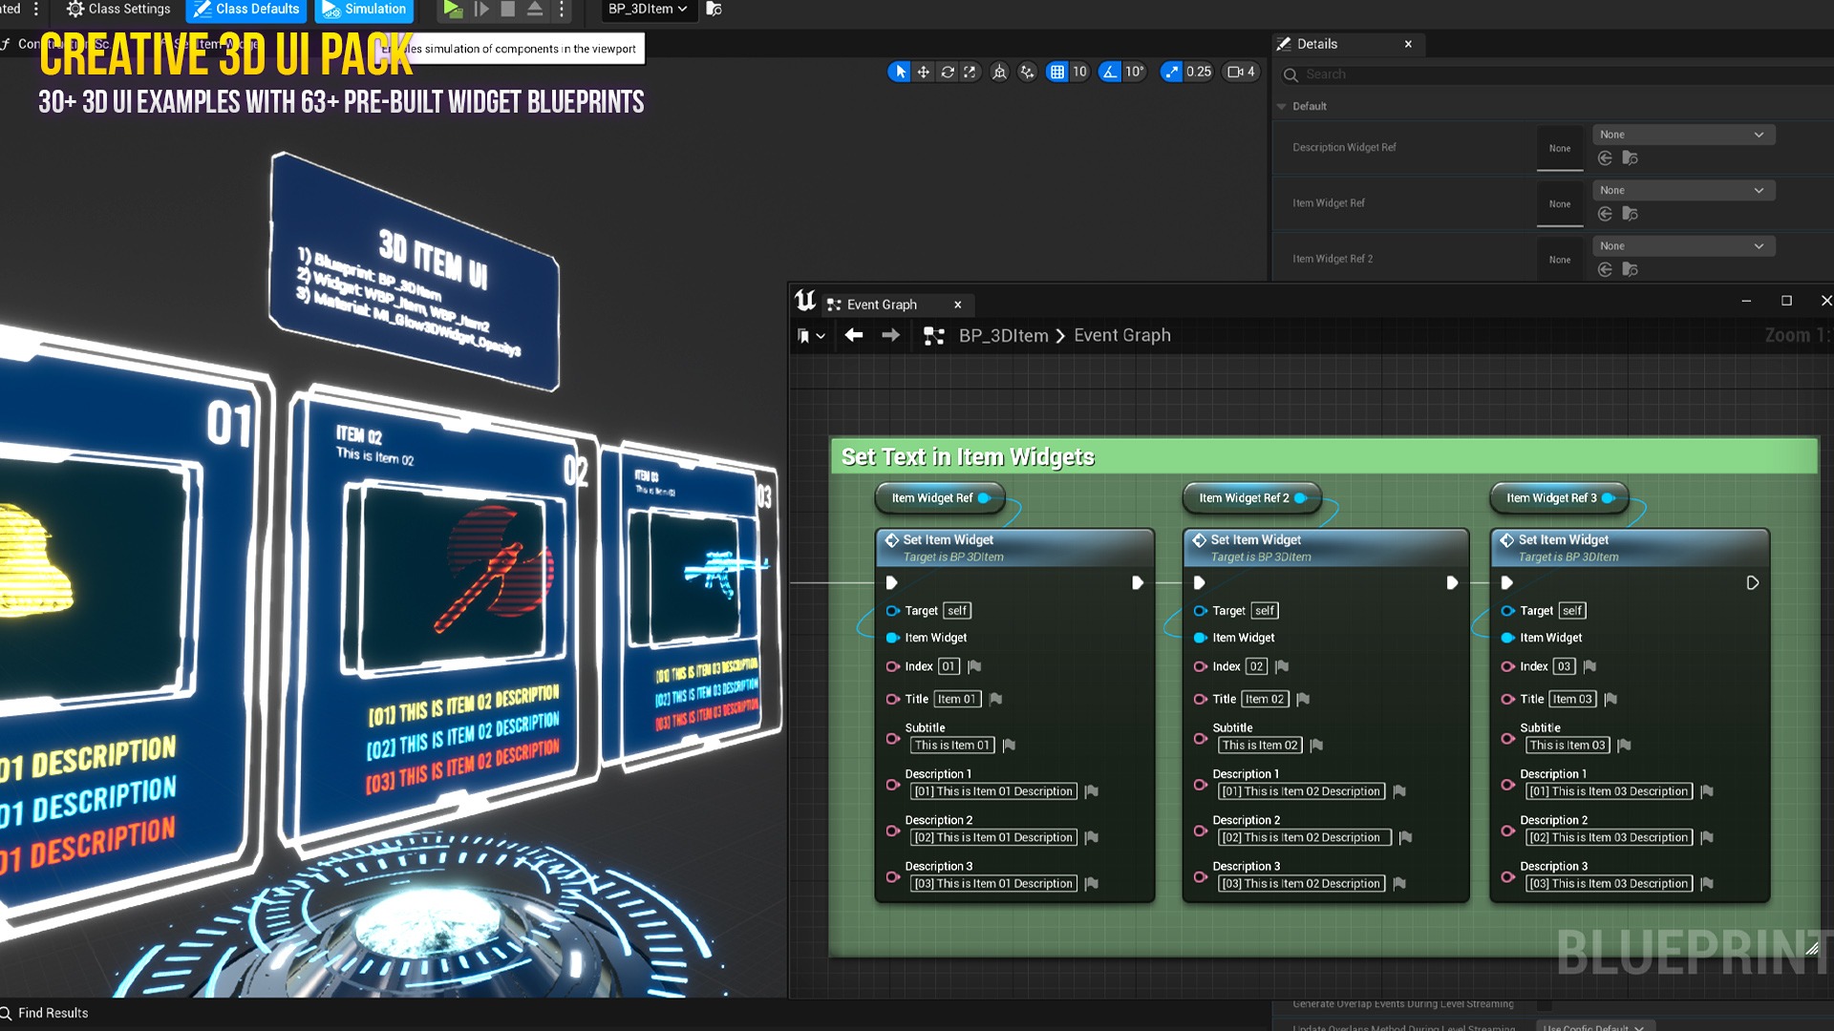Click the back navigation arrow in the Event Graph
The width and height of the screenshot is (1834, 1031).
coord(853,335)
